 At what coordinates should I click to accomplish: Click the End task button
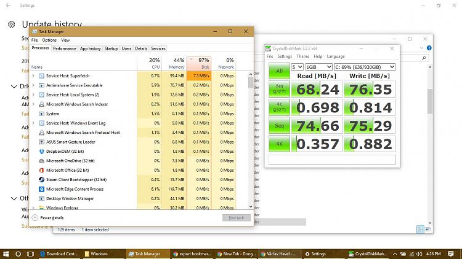[237, 218]
